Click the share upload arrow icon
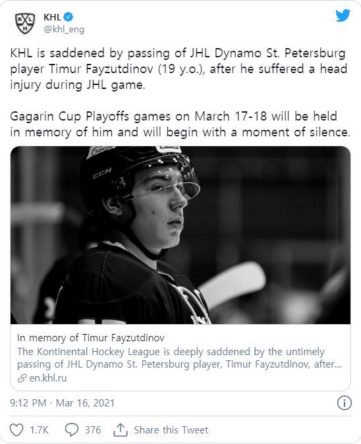Image resolution: width=361 pixels, height=444 pixels. pos(121,430)
